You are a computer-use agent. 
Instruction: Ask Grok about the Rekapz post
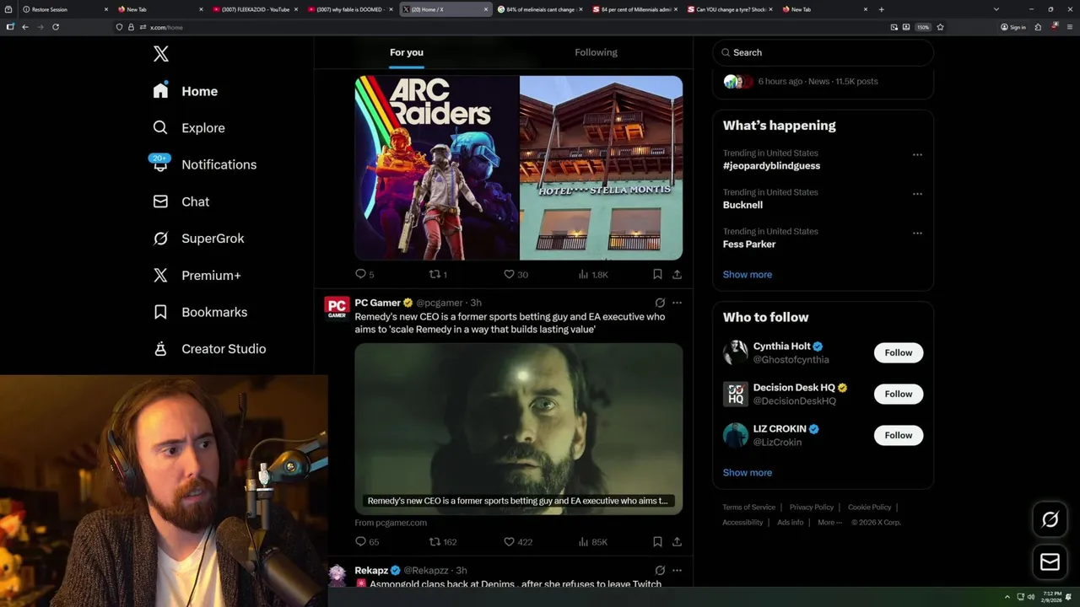(660, 571)
